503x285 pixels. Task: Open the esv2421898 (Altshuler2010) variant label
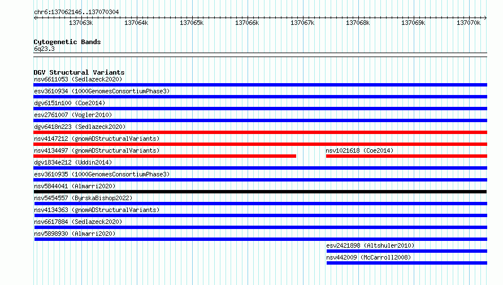tap(370, 245)
